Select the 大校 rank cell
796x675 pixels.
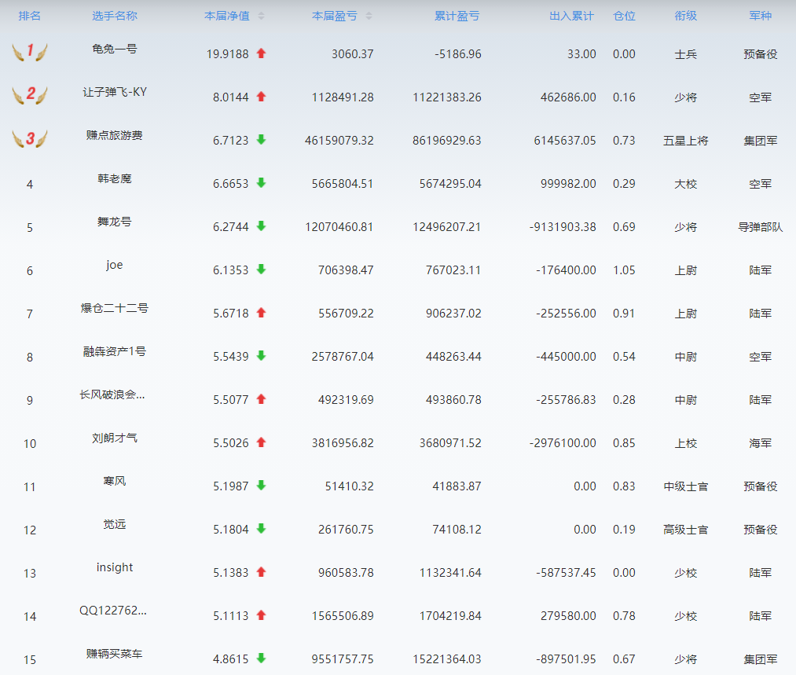pyautogui.click(x=686, y=184)
